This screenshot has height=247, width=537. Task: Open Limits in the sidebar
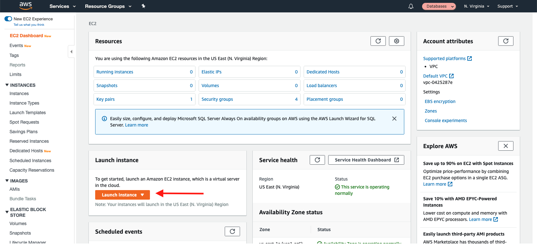pyautogui.click(x=15, y=74)
